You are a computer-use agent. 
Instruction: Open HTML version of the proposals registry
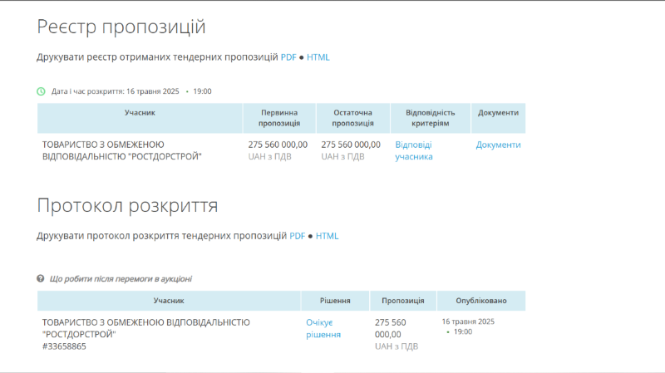click(x=318, y=57)
